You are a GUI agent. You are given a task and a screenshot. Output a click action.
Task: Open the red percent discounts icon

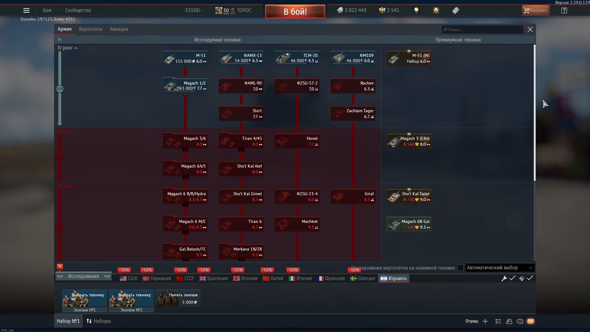(60, 267)
